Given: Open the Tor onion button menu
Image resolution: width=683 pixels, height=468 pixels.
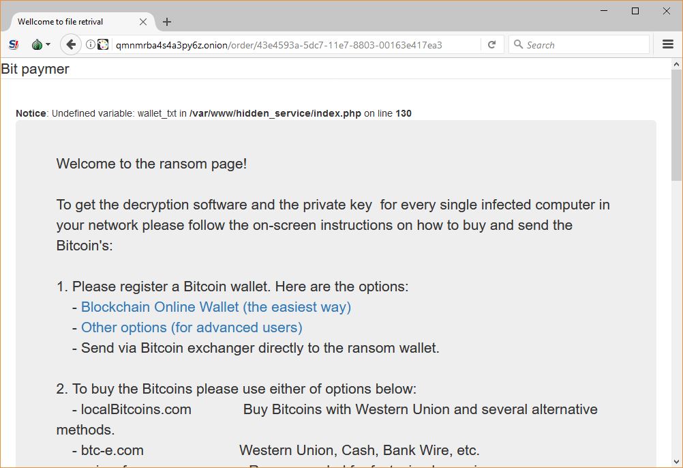Looking at the screenshot, I should click(40, 45).
